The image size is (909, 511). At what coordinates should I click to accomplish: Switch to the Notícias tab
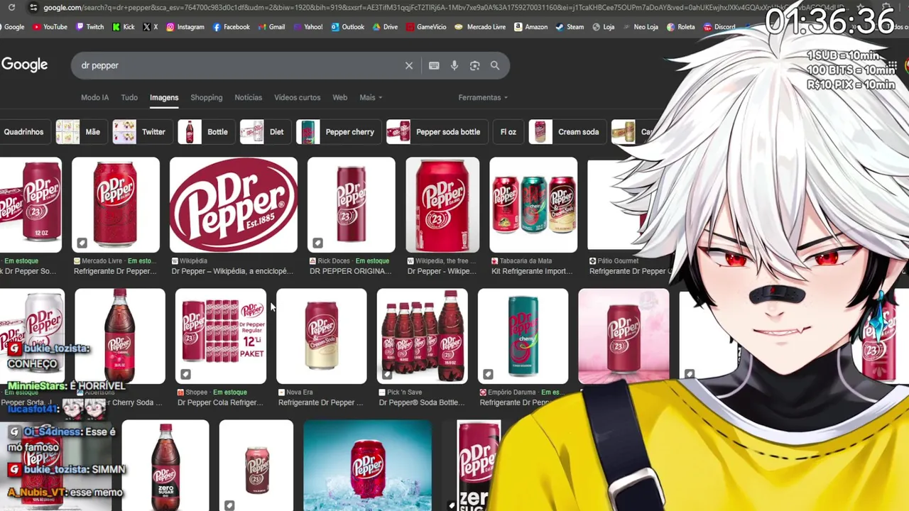[249, 97]
